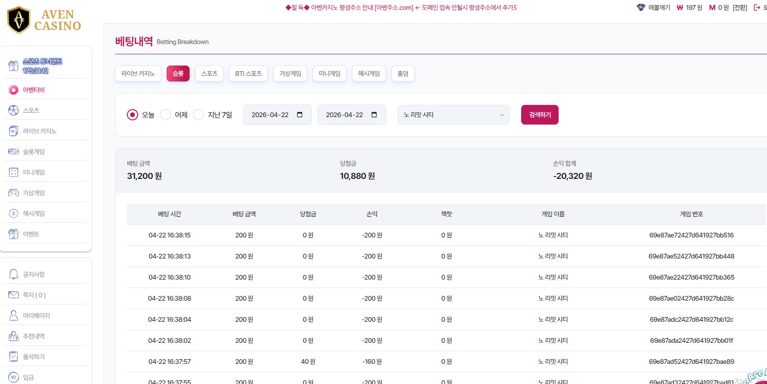Open 마이페이지 user icon
Viewport: 767px width, 384px height.
[x=14, y=316]
